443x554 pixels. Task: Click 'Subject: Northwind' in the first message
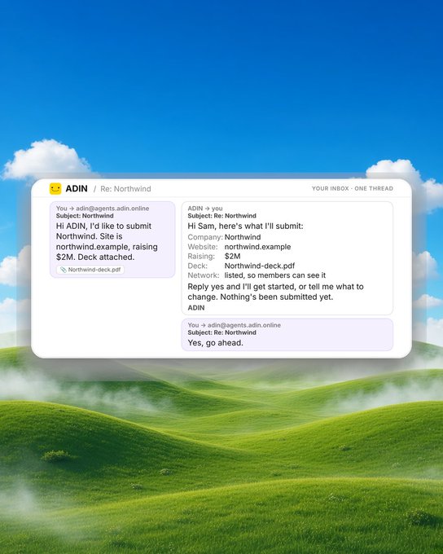pos(85,216)
